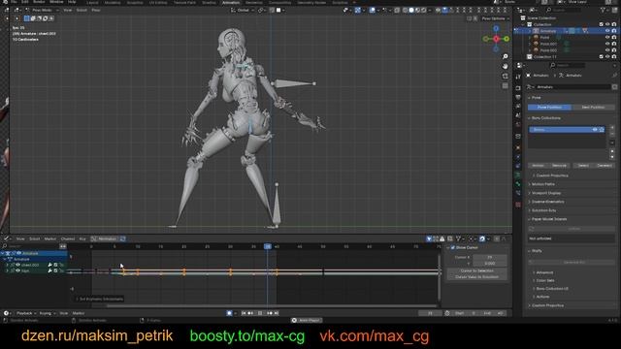Screen dimensions: 621x349
Task: Click the red X axis on navigation gizmo
Action: pos(496,39)
